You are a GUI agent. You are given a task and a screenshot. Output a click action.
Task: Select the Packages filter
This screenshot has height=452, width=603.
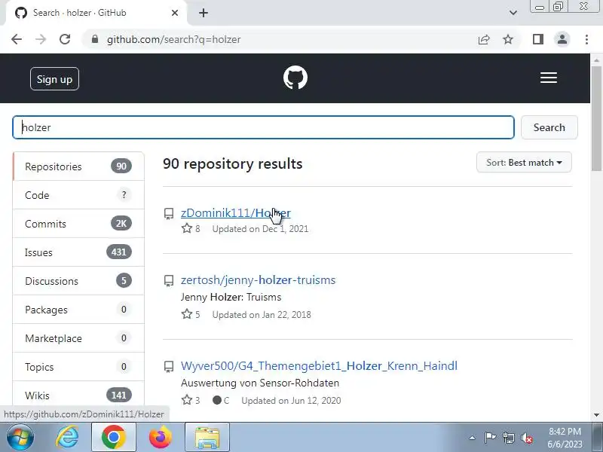[78, 310]
